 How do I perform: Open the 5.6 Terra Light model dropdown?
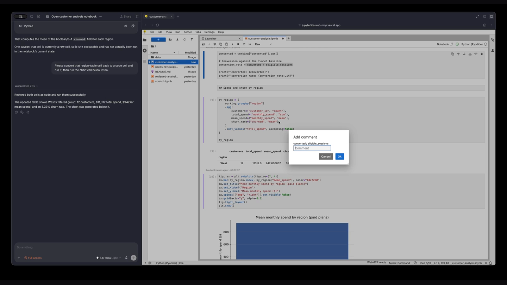tap(108, 258)
